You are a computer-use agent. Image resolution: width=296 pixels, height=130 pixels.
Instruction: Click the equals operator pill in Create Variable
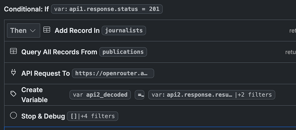coord(139,95)
